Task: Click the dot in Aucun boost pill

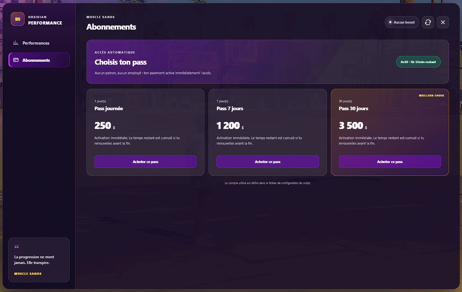Action: (390, 22)
